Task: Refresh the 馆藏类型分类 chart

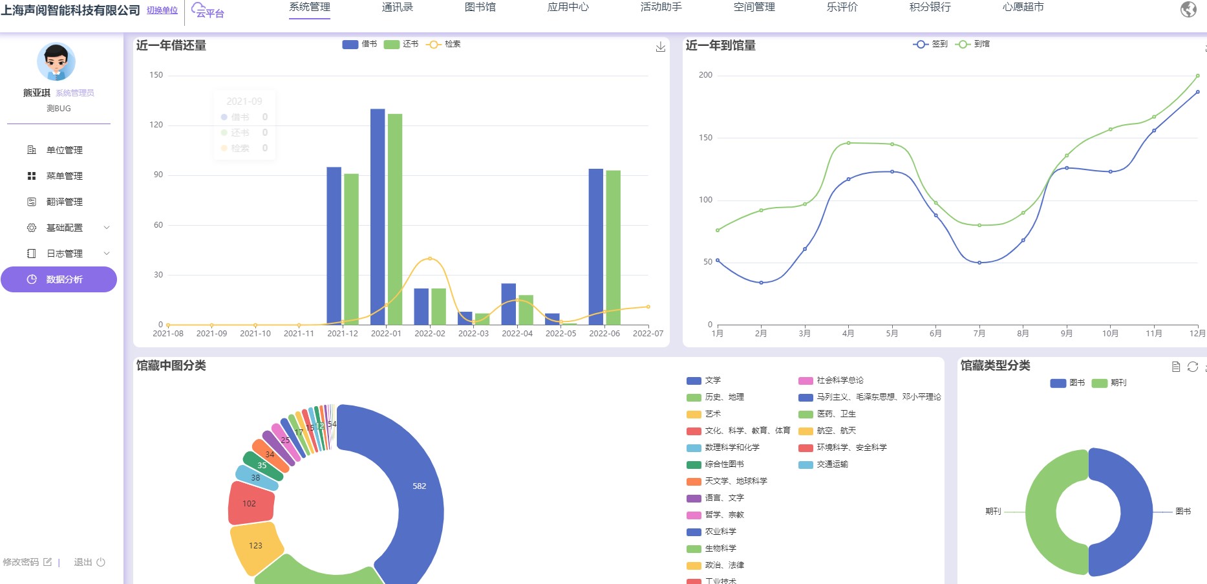Action: [x=1193, y=367]
